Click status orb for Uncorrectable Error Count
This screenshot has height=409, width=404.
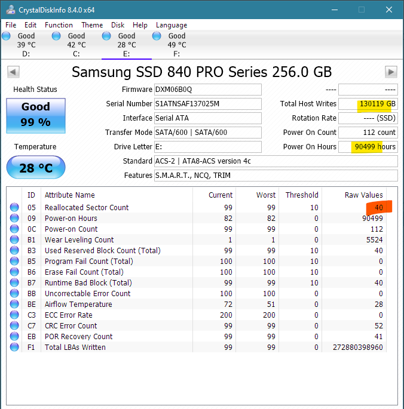tap(14, 293)
